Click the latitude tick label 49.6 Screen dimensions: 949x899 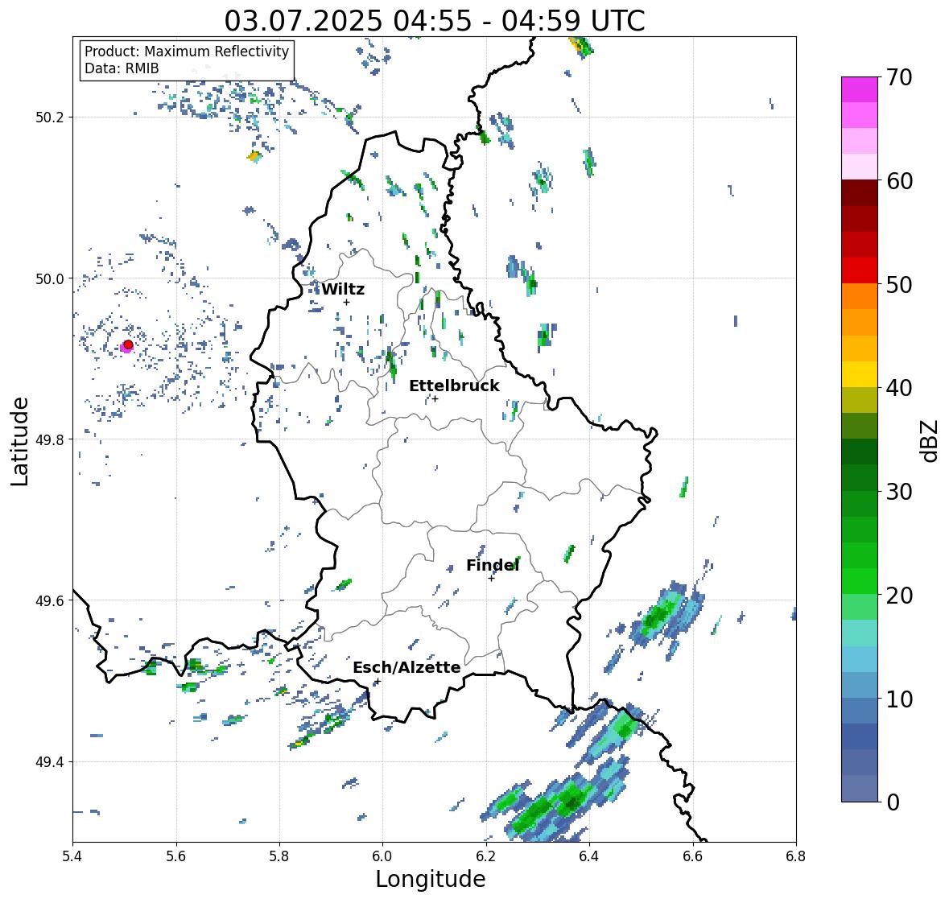50,600
